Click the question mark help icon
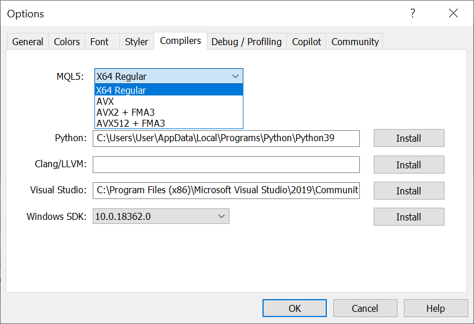This screenshot has width=474, height=324. (x=413, y=13)
